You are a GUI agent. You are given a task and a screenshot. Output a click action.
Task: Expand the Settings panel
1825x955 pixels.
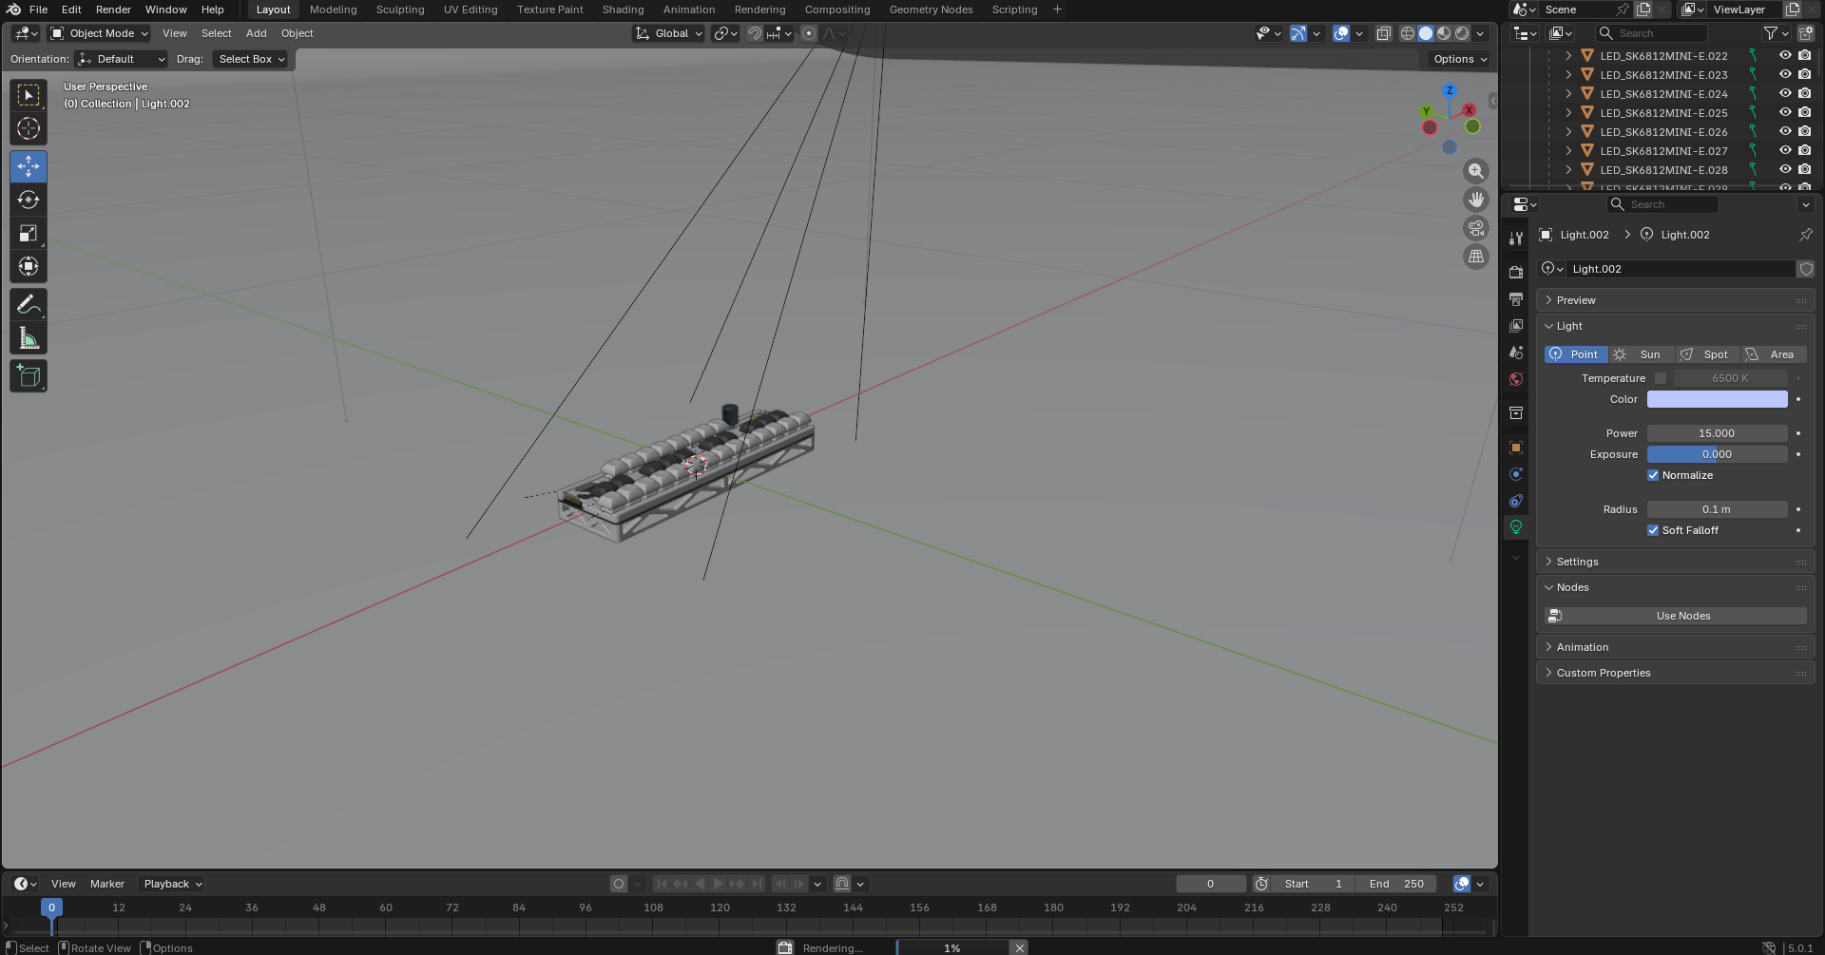(1577, 562)
